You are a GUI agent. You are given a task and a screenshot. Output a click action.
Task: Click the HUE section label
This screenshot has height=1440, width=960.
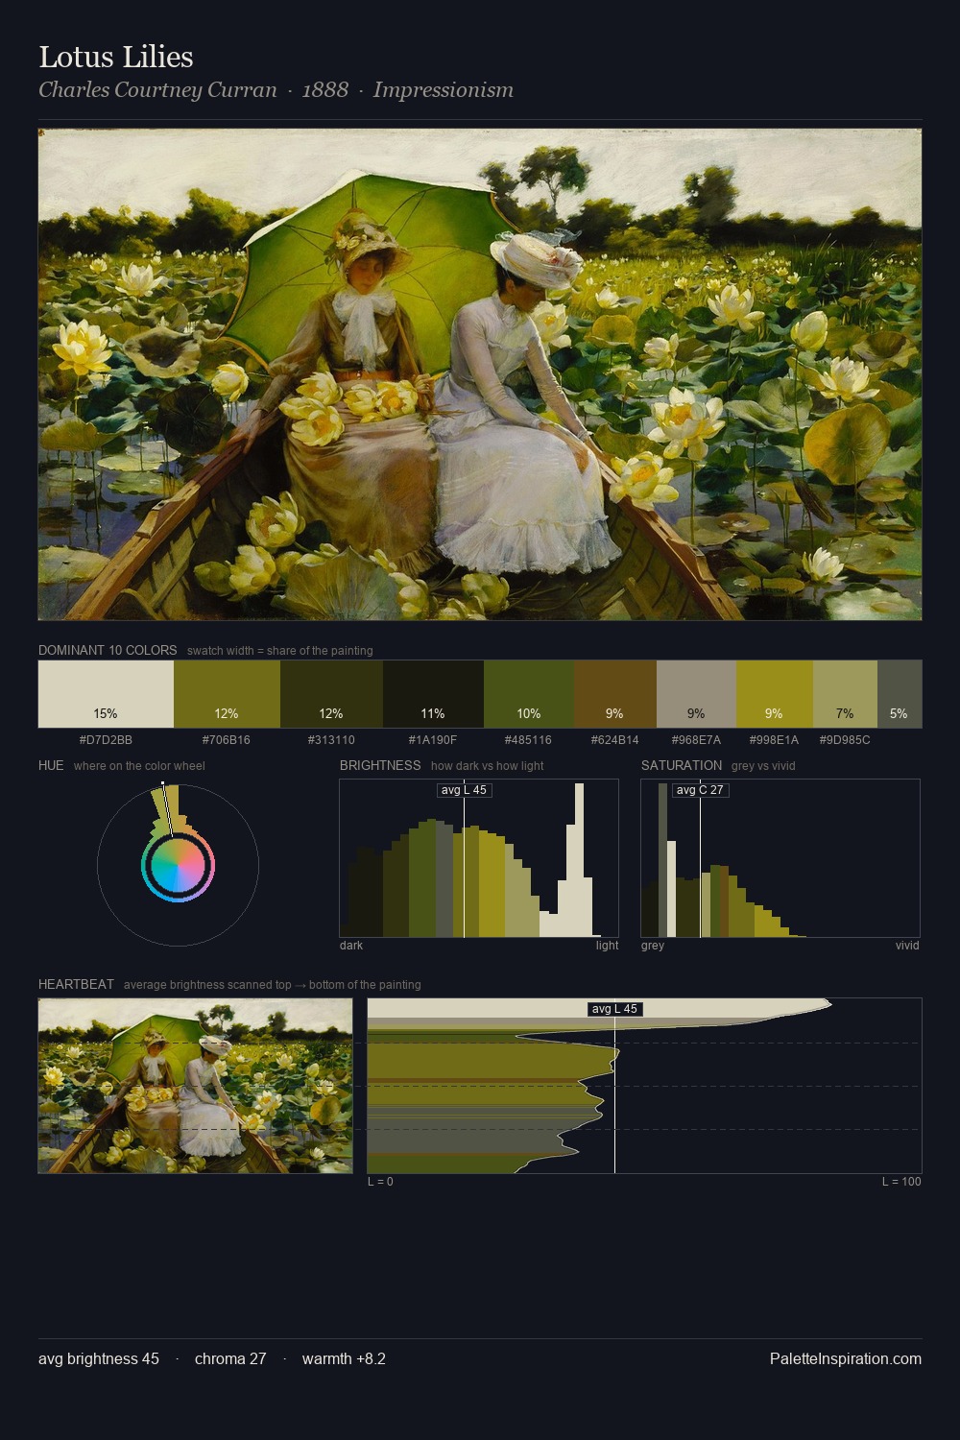pos(51,765)
